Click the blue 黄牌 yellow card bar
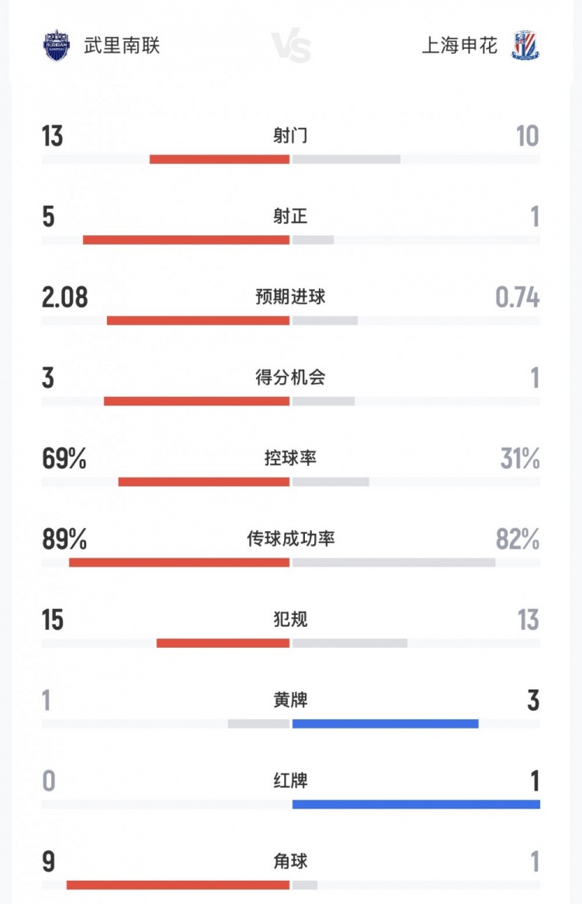 386,724
